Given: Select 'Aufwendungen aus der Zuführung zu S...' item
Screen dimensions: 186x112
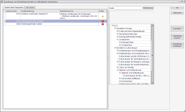Looking at the screenshot, I should (135, 56).
